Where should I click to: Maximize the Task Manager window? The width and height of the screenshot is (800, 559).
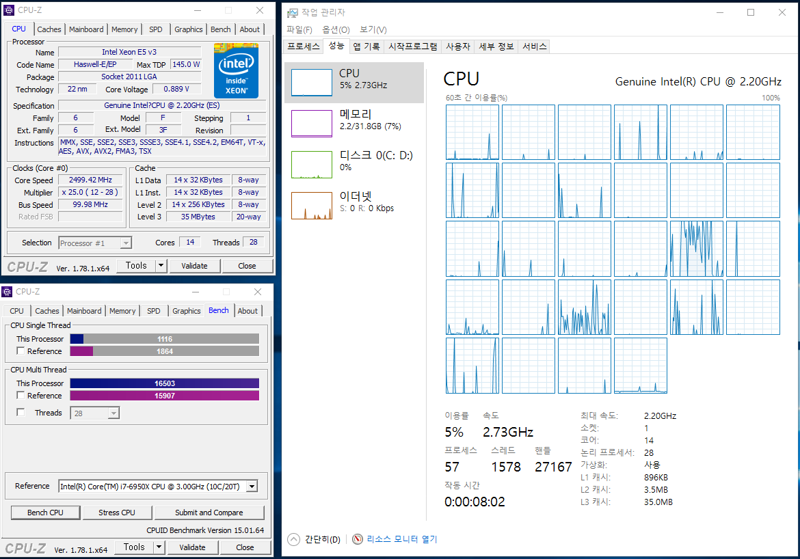751,12
